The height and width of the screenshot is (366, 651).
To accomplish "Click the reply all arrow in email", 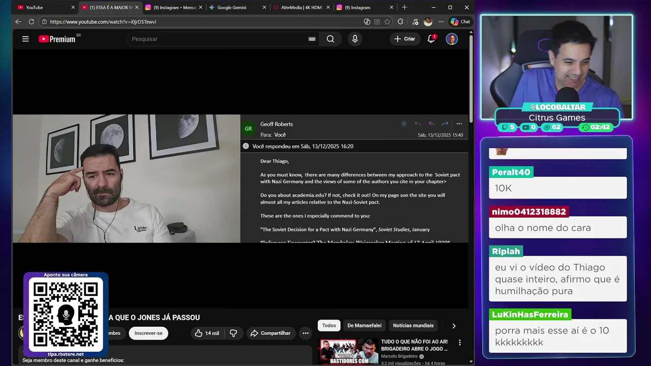I will (x=431, y=124).
